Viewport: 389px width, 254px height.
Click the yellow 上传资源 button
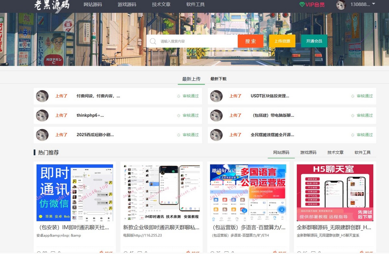282,41
